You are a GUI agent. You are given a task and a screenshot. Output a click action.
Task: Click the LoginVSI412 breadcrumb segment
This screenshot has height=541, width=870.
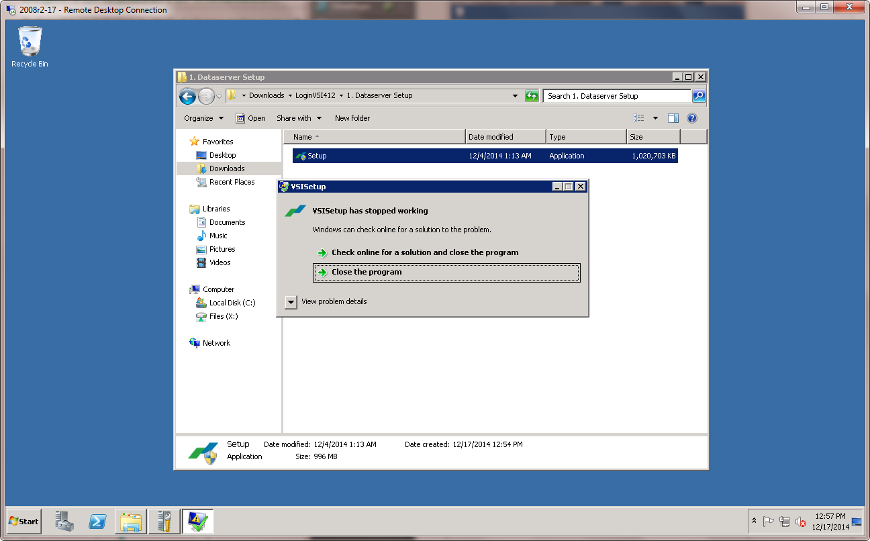click(315, 95)
